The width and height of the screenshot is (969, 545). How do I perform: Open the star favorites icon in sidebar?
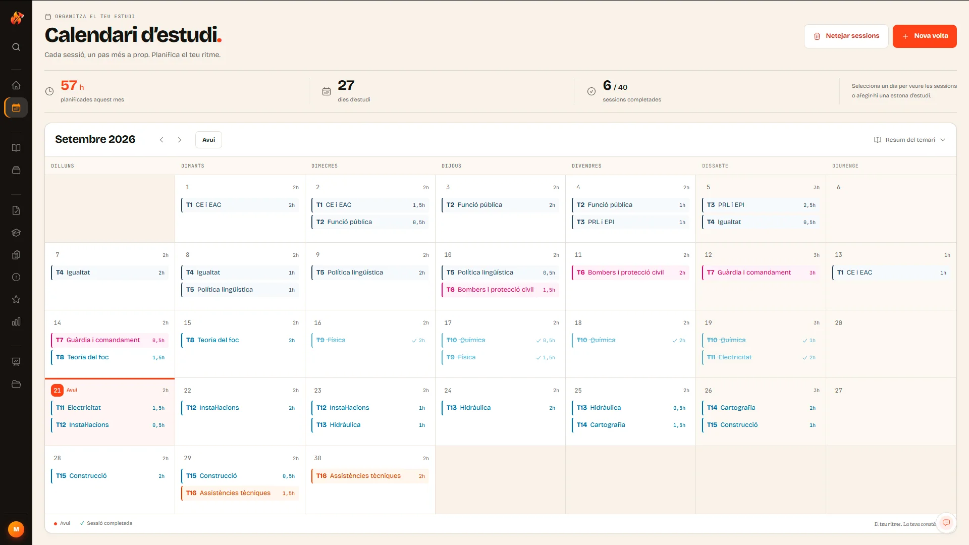(16, 299)
